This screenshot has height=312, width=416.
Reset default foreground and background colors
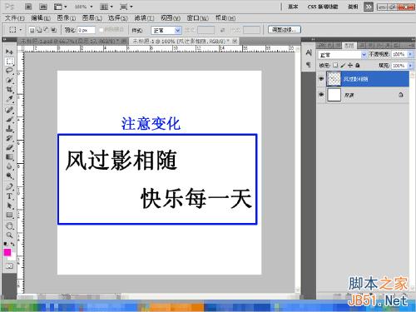point(5,245)
